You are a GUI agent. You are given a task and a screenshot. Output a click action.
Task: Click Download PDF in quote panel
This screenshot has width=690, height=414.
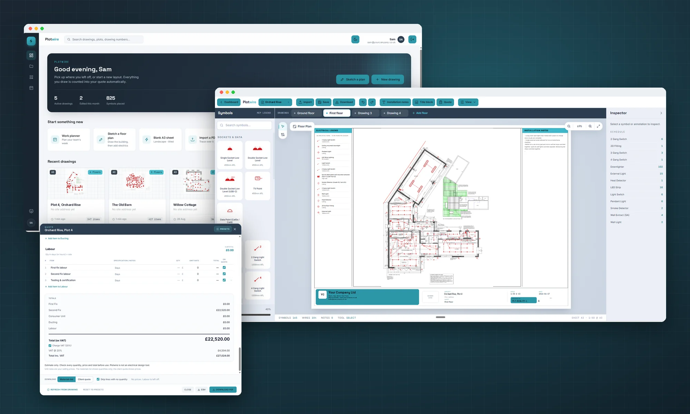point(223,390)
